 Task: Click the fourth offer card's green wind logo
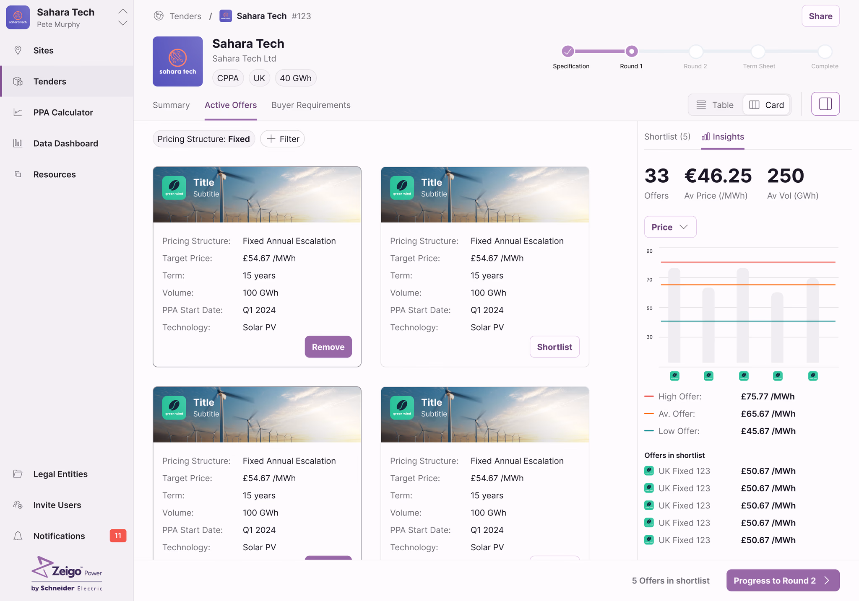point(402,407)
